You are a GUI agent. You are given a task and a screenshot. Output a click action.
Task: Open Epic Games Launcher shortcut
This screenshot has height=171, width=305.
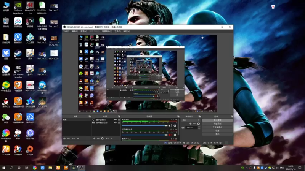[18, 72]
